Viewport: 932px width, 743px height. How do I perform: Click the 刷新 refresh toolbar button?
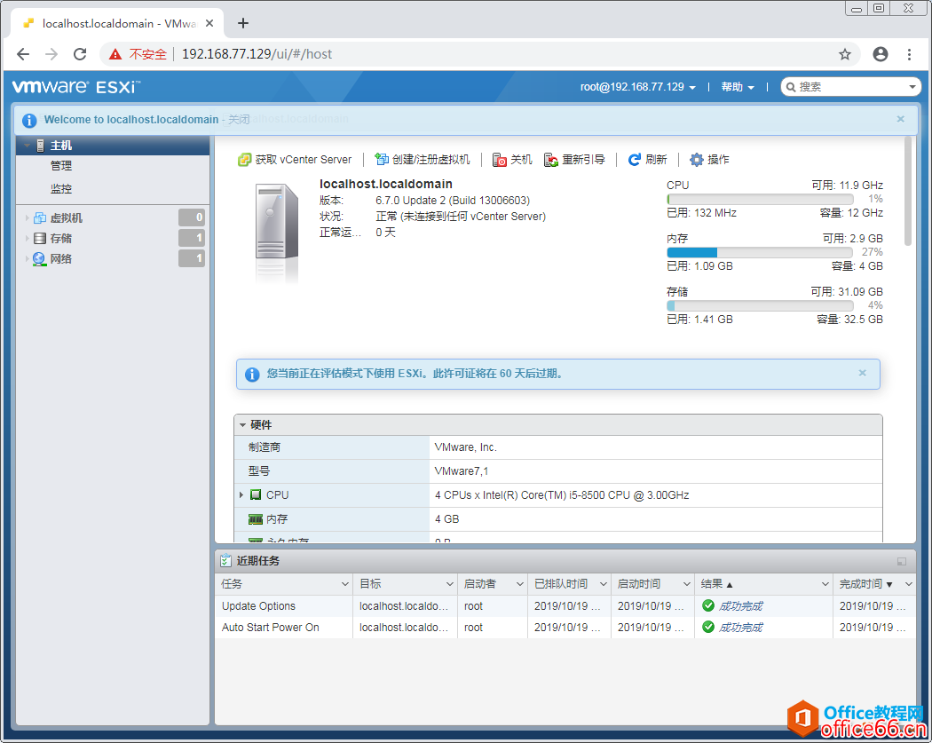(647, 159)
